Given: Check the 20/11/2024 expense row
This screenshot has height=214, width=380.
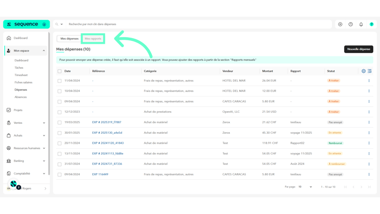Looking at the screenshot, I should point(60,143).
